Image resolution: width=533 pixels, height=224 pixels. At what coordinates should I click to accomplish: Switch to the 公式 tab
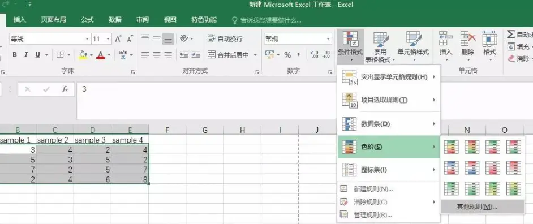(x=87, y=20)
